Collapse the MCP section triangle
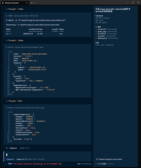 (96, 27)
